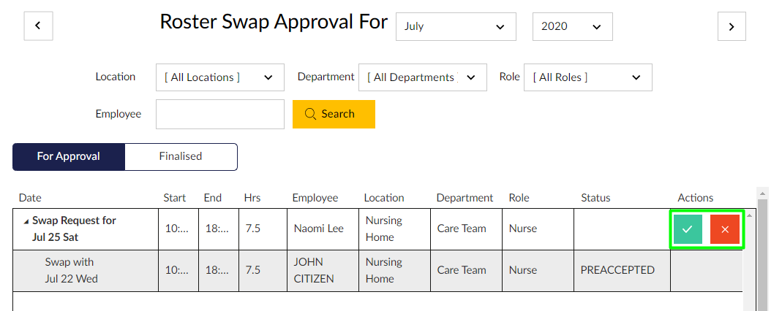Select the Naomi Lee employee cell

(323, 229)
